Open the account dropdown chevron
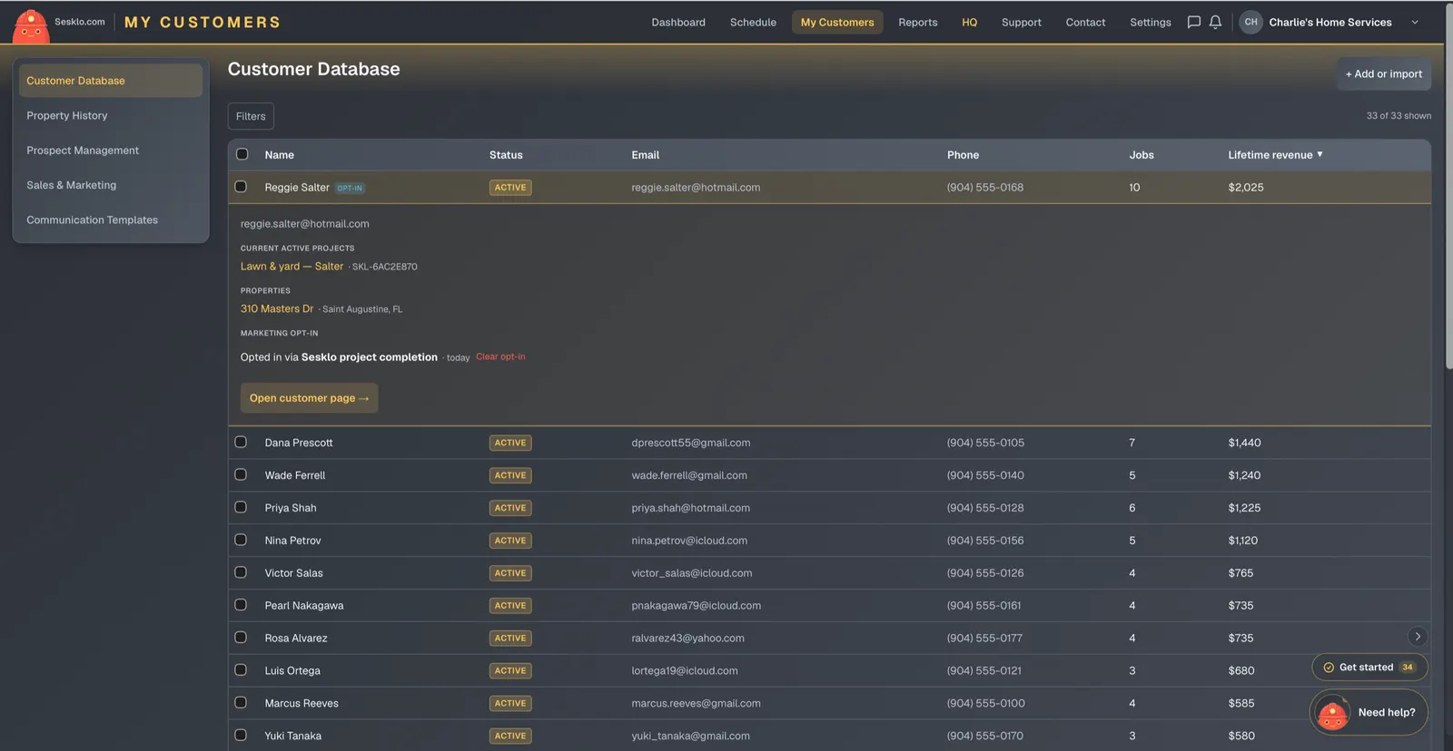The height and width of the screenshot is (751, 1453). click(1414, 23)
